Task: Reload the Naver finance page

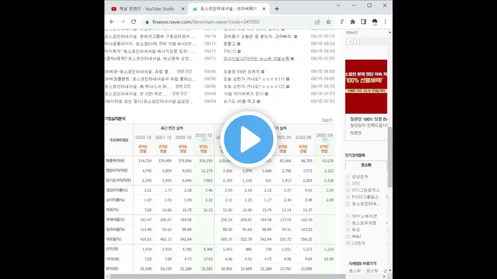Action: [x=134, y=22]
